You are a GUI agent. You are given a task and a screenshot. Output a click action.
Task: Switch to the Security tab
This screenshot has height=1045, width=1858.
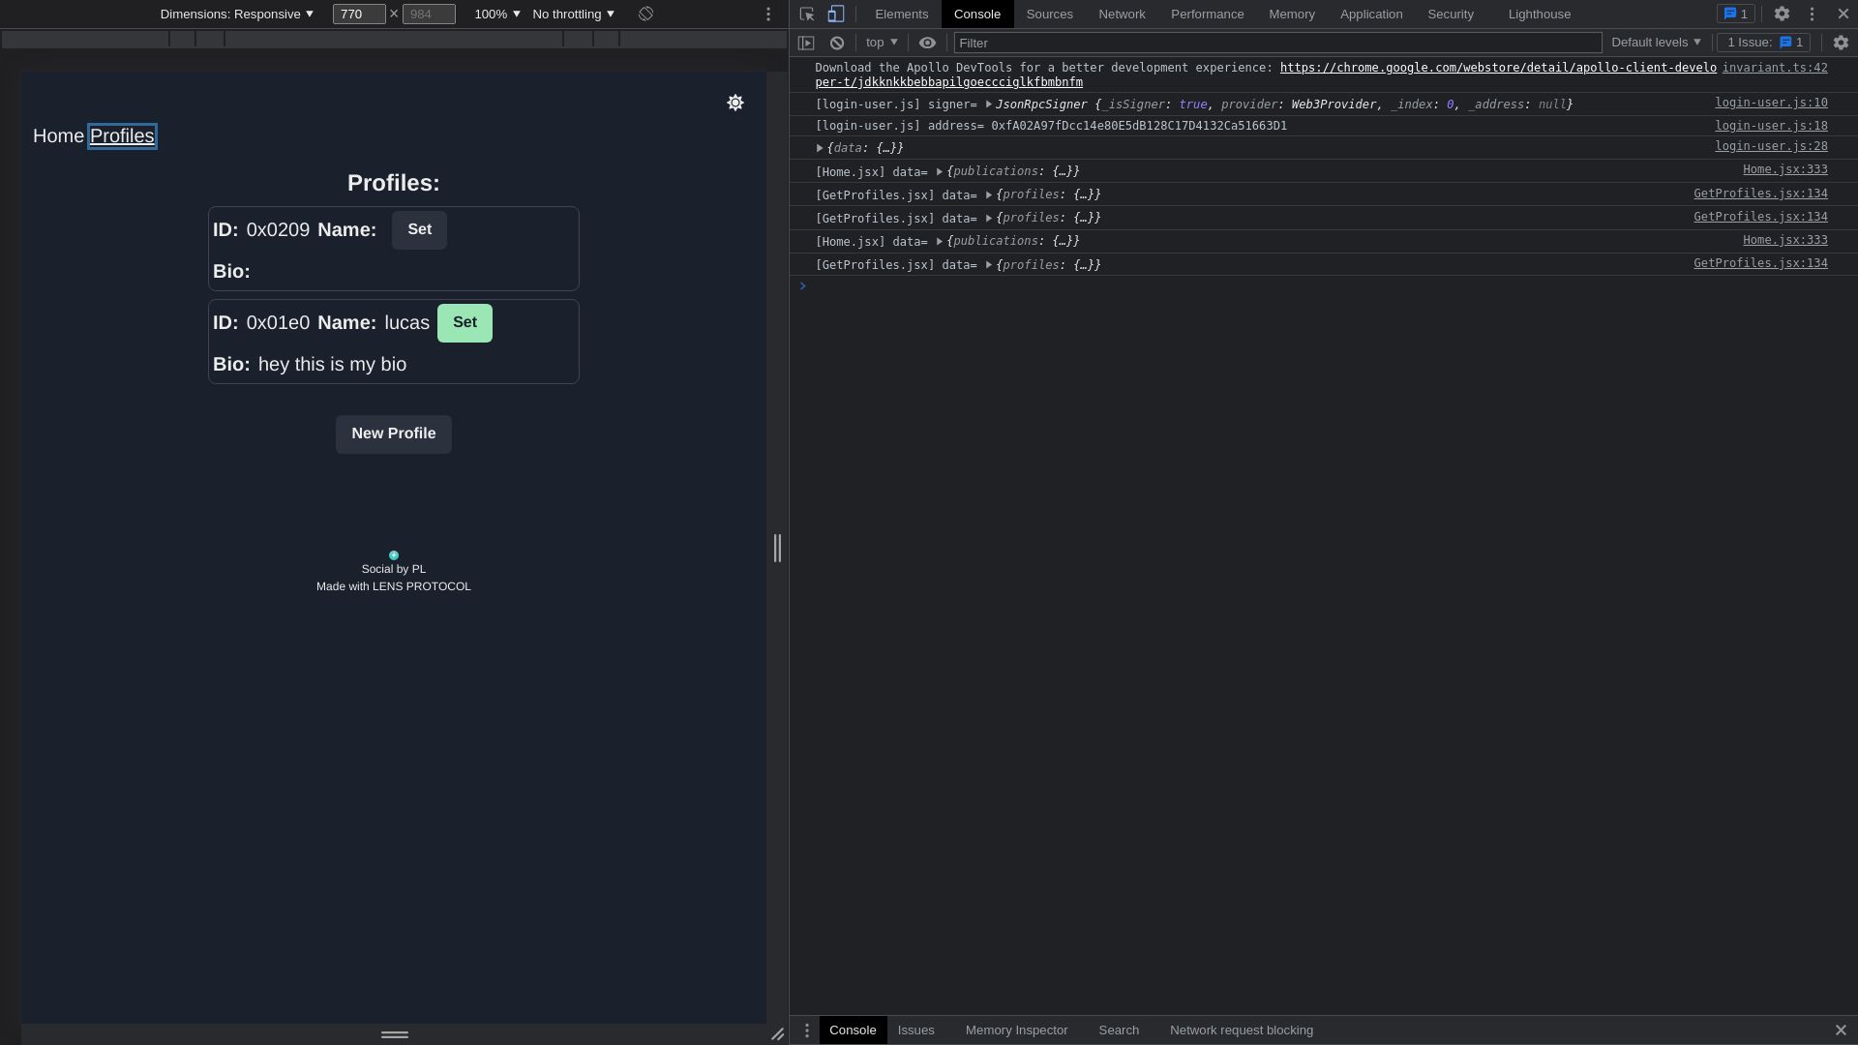[x=1451, y=15]
